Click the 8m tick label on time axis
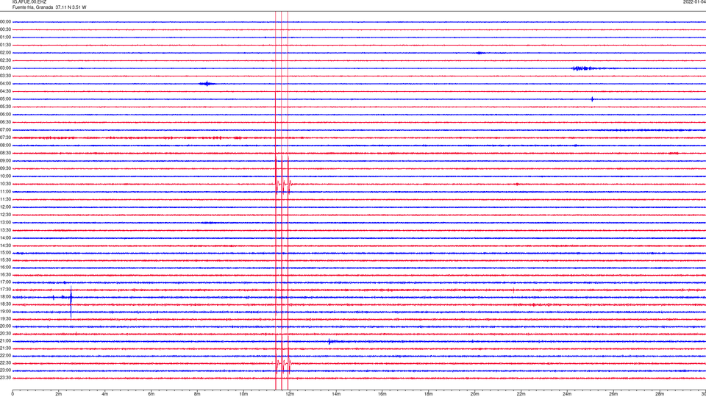 [x=197, y=394]
